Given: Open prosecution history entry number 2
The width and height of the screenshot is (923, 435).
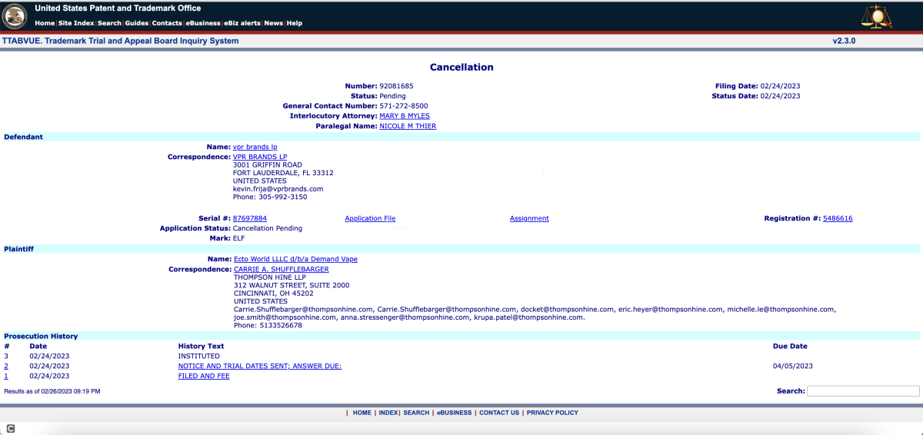Looking at the screenshot, I should tap(6, 366).
